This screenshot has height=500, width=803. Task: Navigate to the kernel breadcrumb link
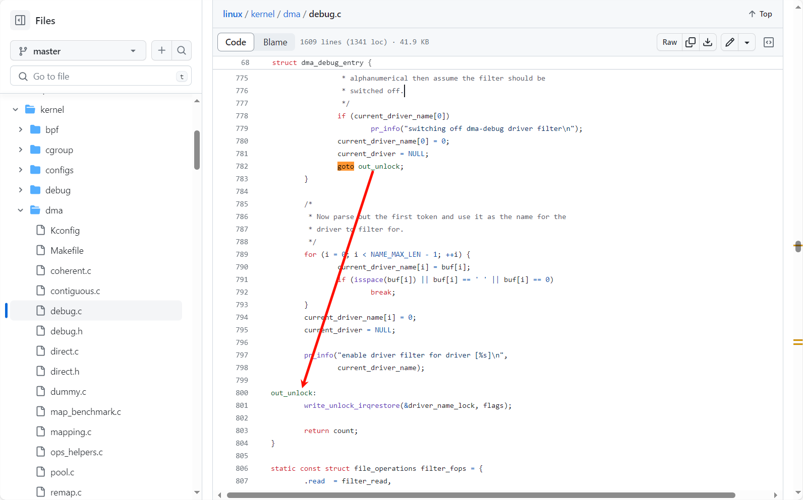(262, 14)
